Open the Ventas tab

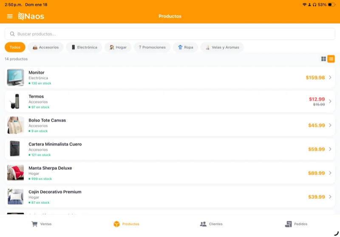(42, 224)
